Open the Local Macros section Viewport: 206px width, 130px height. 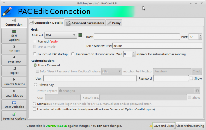[x=14, y=93]
